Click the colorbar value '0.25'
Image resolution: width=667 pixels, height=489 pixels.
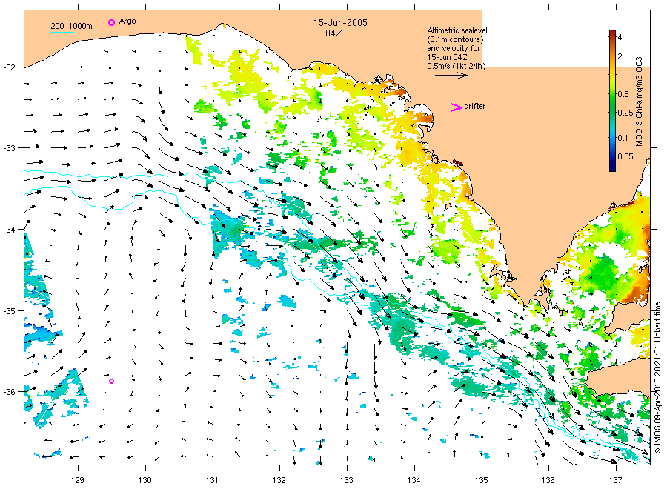(x=625, y=113)
